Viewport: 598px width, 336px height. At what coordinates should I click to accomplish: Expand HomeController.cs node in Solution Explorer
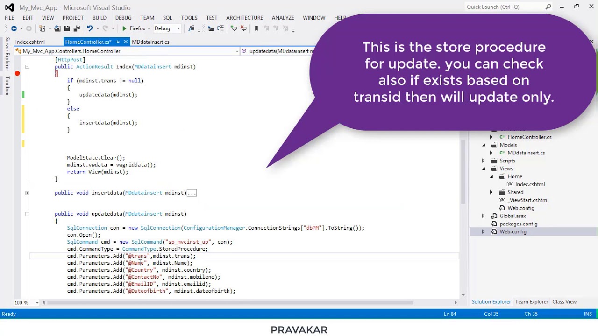(x=491, y=137)
